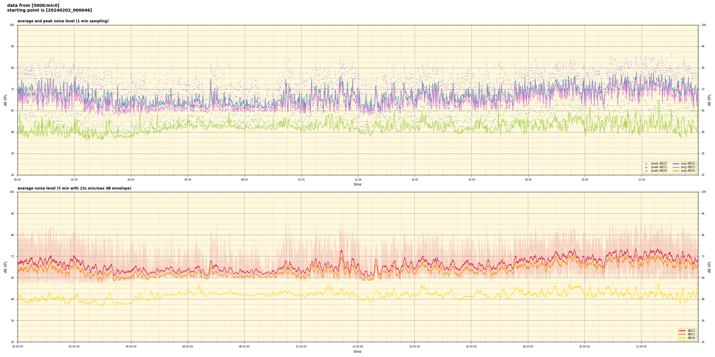Click the starting point 20240202_000046 text

coord(49,10)
